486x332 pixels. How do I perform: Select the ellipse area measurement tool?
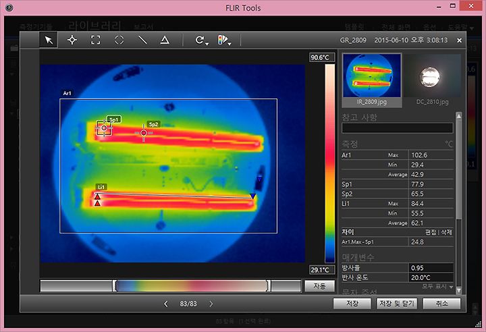[x=119, y=40]
